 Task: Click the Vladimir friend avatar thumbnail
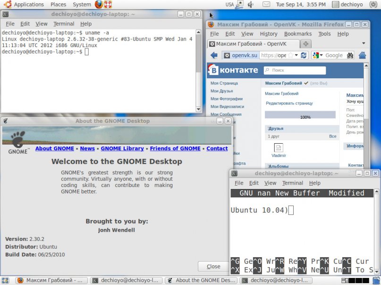pyautogui.click(x=279, y=147)
